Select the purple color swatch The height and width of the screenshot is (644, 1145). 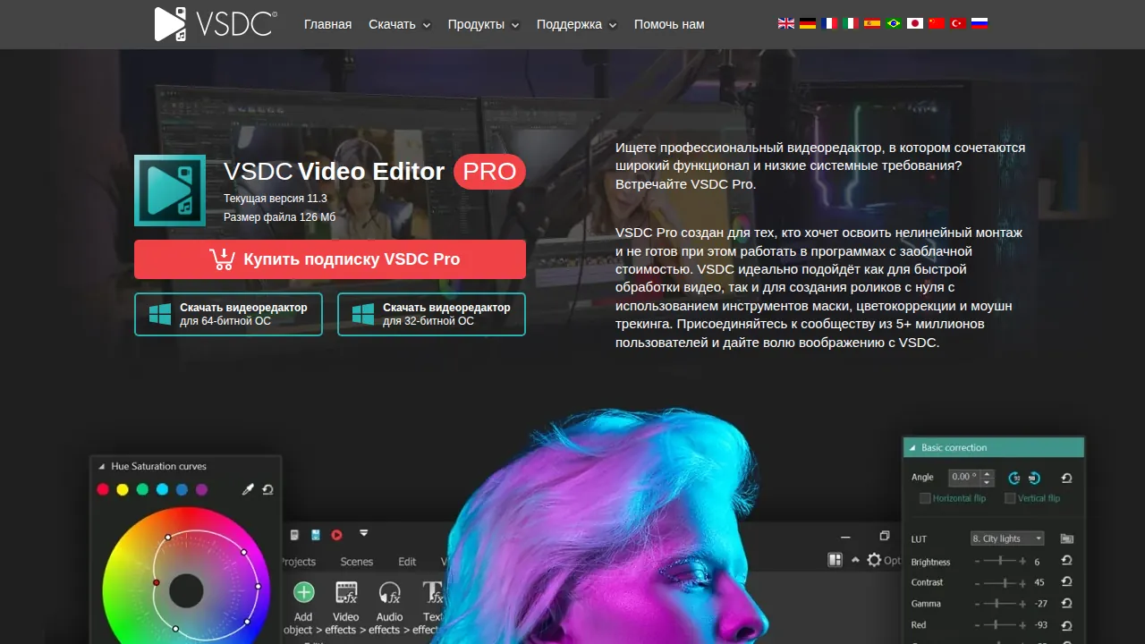[x=201, y=489]
